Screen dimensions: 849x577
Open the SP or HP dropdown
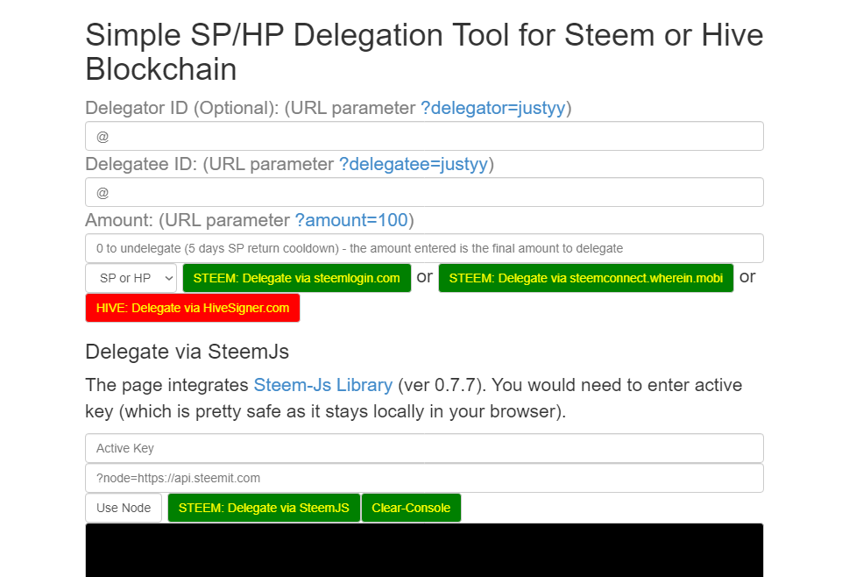pyautogui.click(x=131, y=278)
